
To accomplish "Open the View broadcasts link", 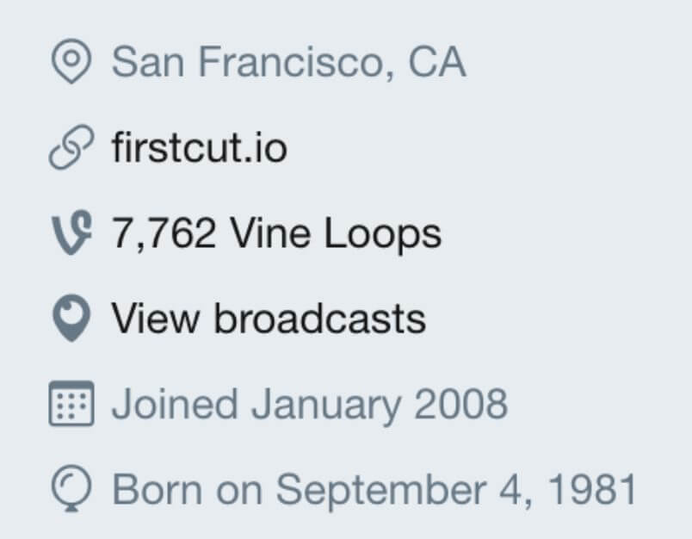I will pyautogui.click(x=268, y=319).
